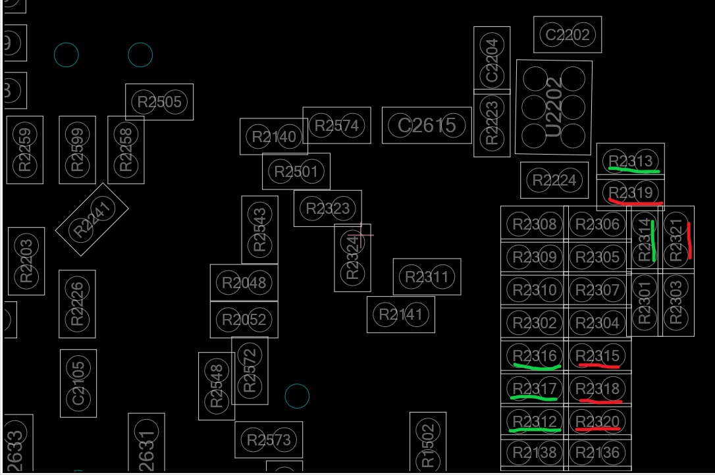Screen dimensions: 715x475
Task: Click resistor R2311
Action: (x=427, y=277)
